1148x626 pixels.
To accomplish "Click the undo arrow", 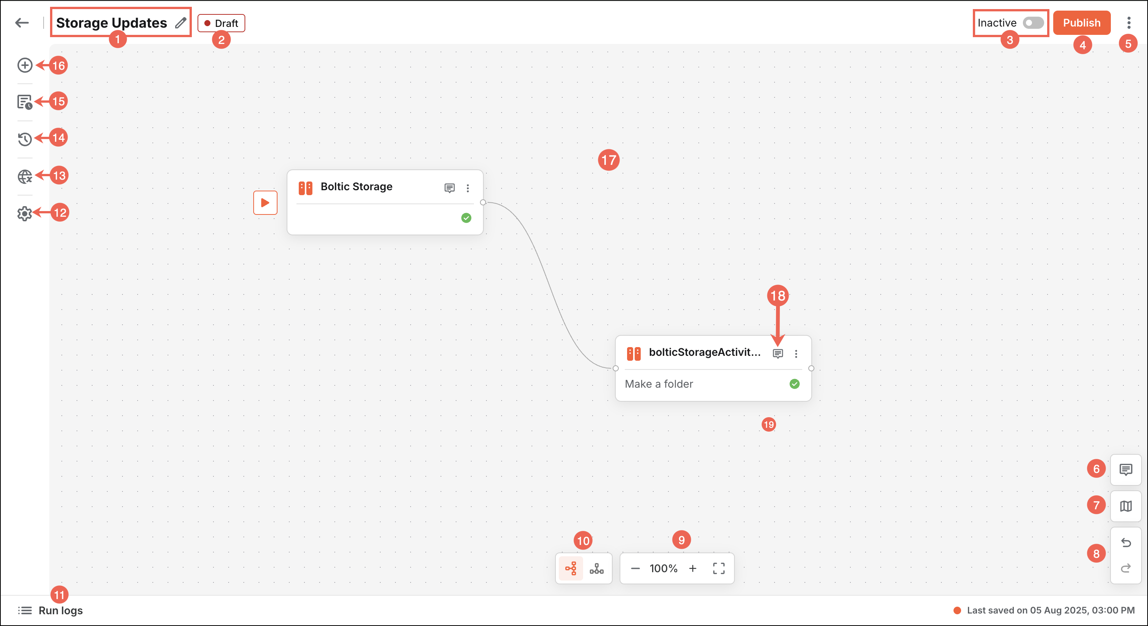I will tap(1125, 542).
